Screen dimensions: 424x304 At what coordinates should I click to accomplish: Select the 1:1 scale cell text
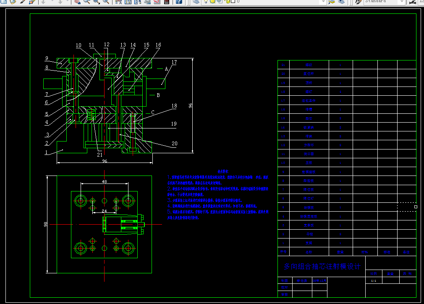(x=374, y=281)
